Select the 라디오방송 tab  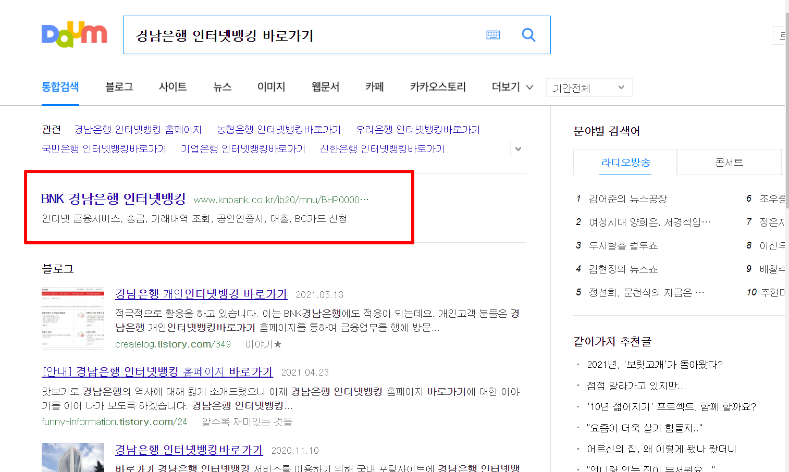[x=625, y=163]
